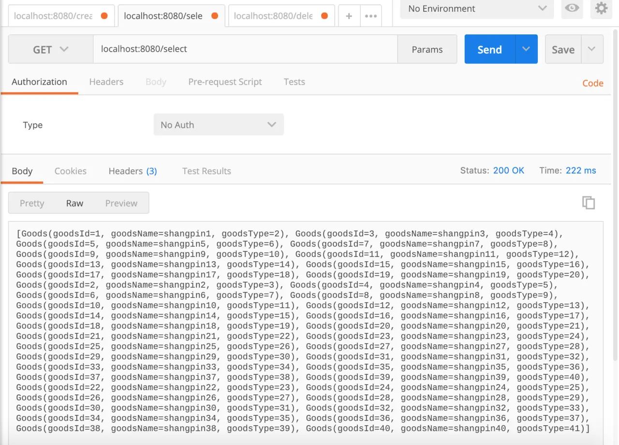Open the orange Code link
This screenshot has height=445, width=619.
(592, 83)
